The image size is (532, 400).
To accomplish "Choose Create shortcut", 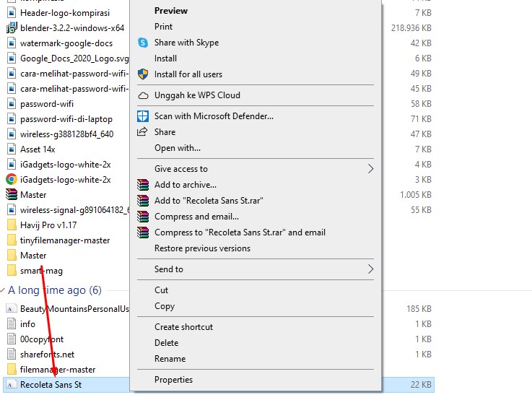I will 183,327.
